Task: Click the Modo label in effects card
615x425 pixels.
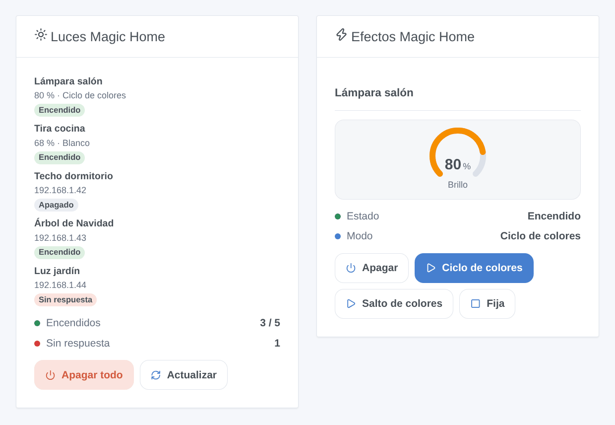Action: [360, 236]
